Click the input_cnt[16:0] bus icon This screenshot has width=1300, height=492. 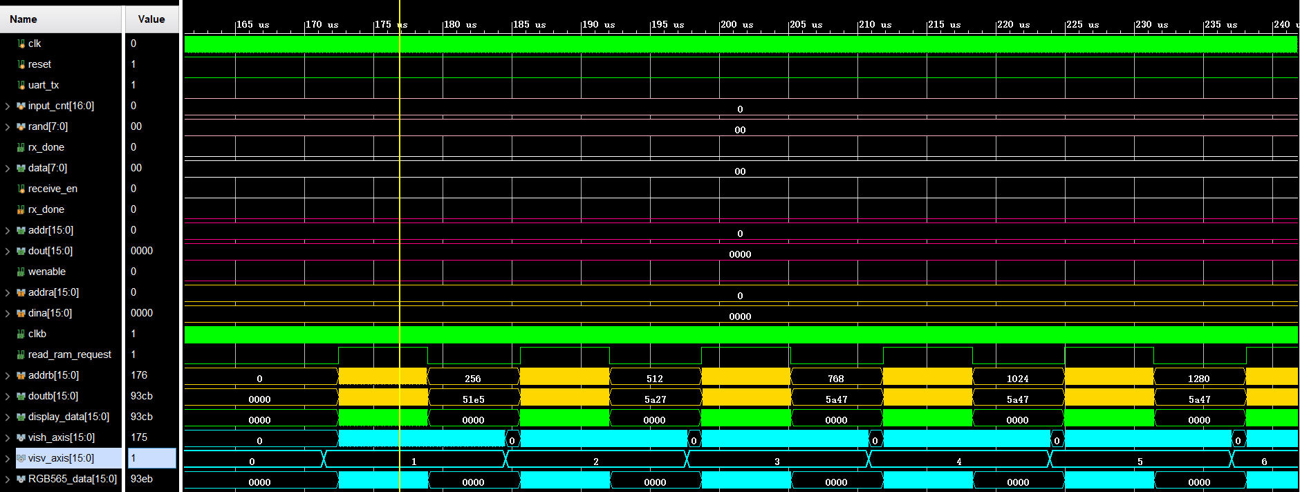[21, 106]
